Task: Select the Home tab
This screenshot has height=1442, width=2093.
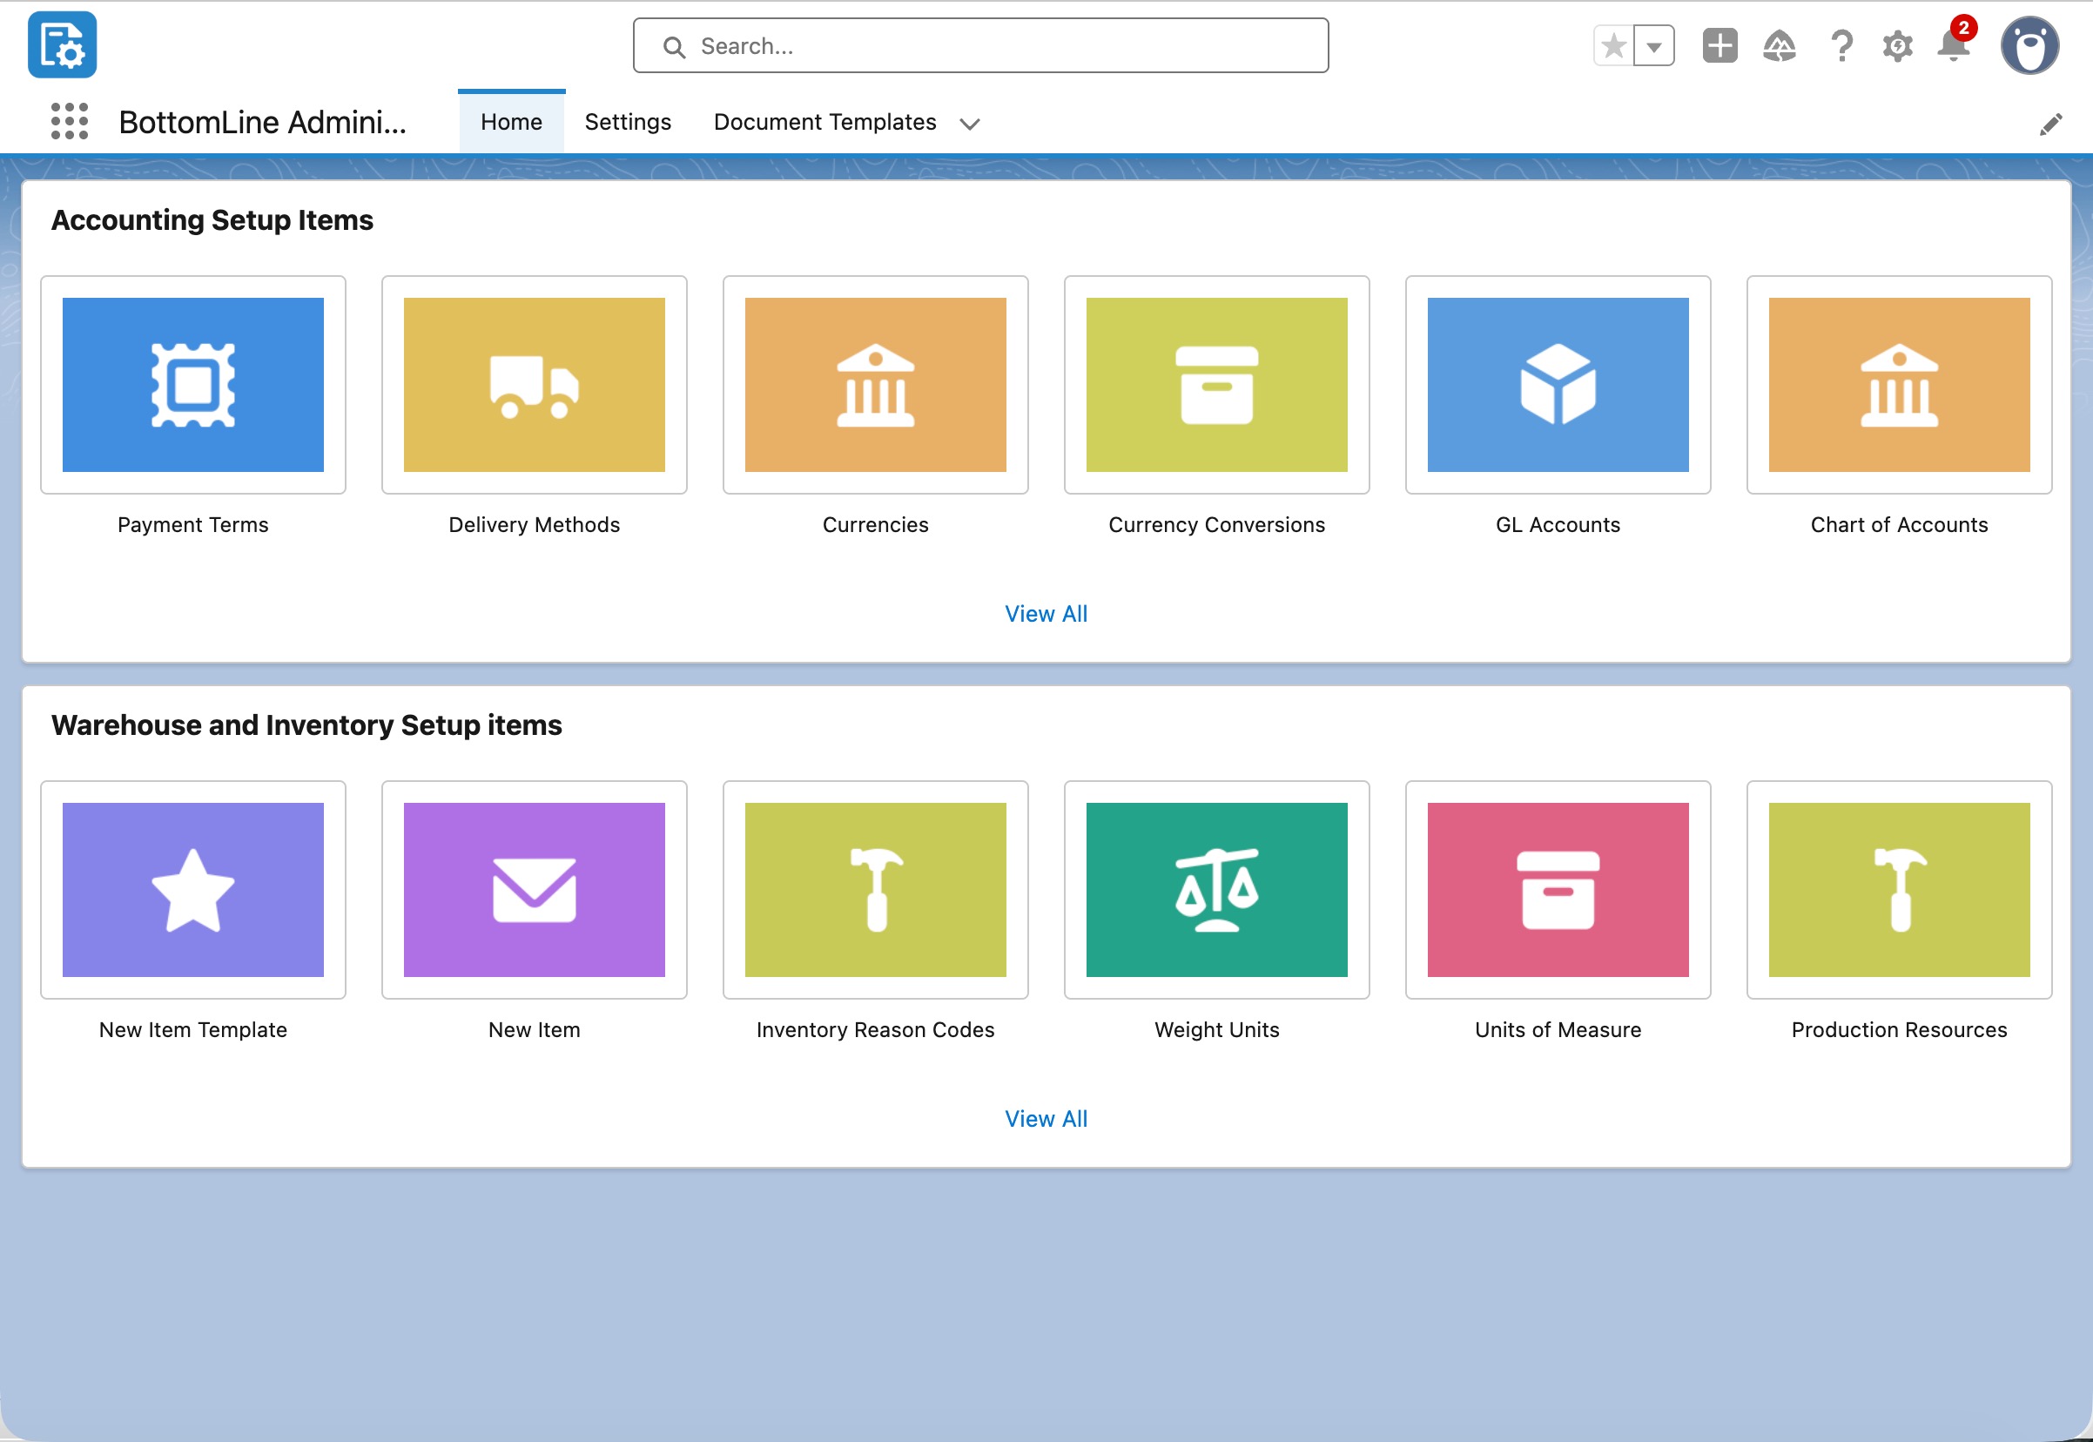Action: click(x=510, y=121)
